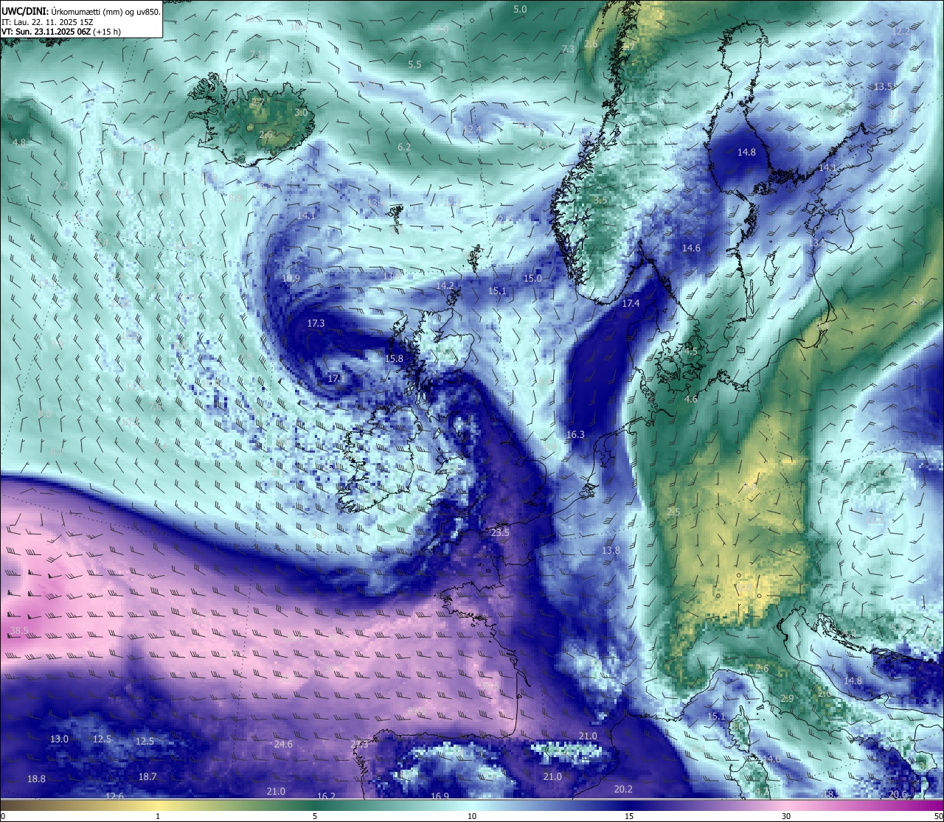Viewport: 944px width, 822px height.
Task: Click the 14.6 value label
Action: pos(691,248)
